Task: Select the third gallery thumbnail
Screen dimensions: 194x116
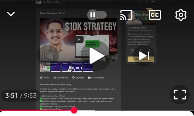Action: pos(66,67)
